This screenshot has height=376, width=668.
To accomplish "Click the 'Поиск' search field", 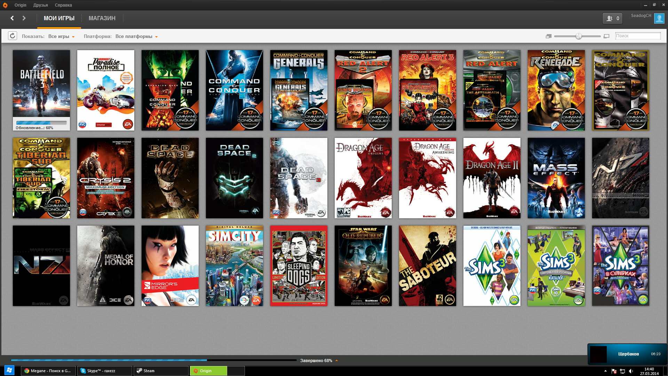I will tap(637, 36).
